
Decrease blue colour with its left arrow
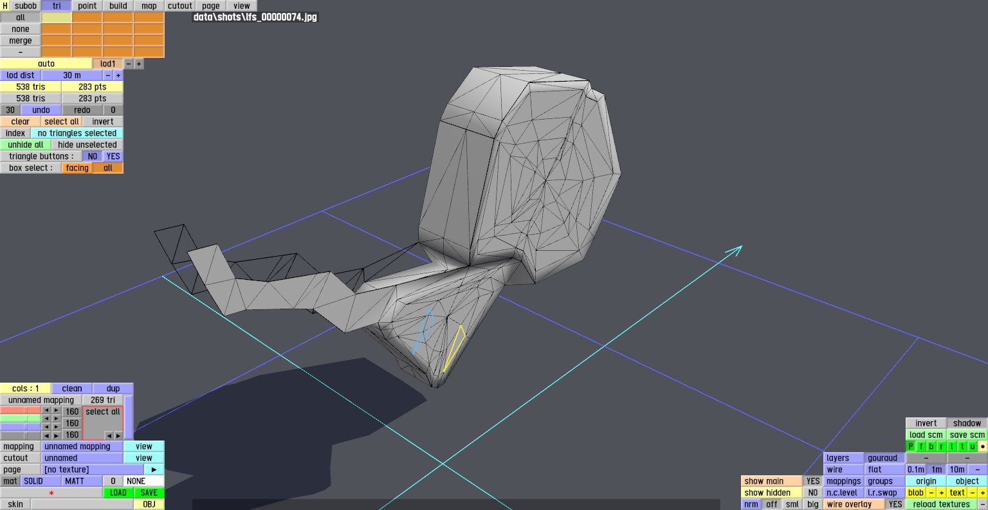[46, 426]
